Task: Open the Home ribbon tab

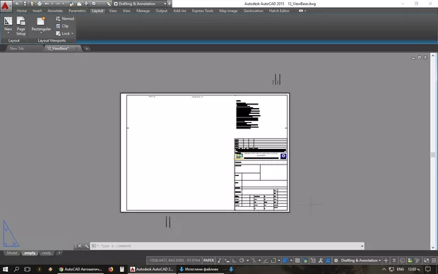Action: coord(22,11)
